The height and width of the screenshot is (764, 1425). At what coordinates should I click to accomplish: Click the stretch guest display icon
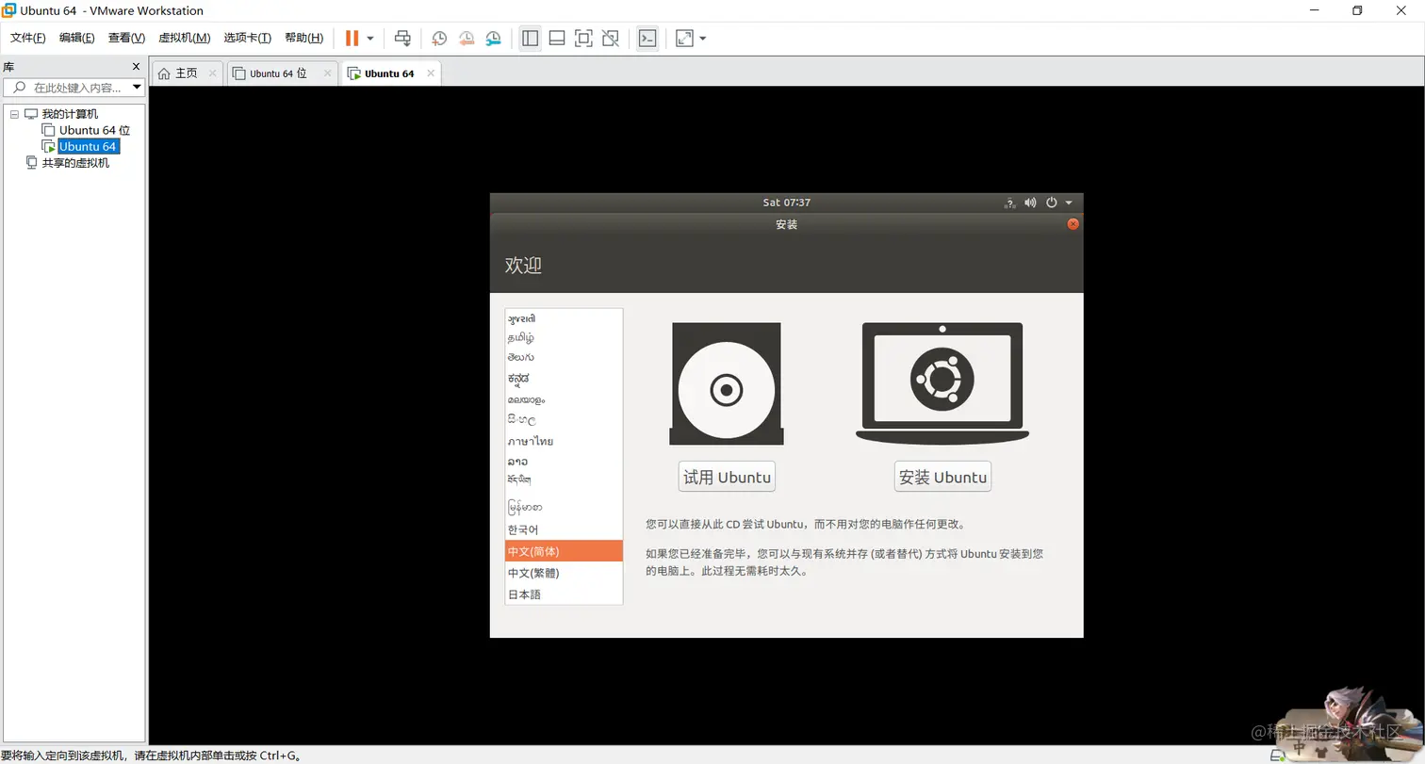pyautogui.click(x=684, y=38)
